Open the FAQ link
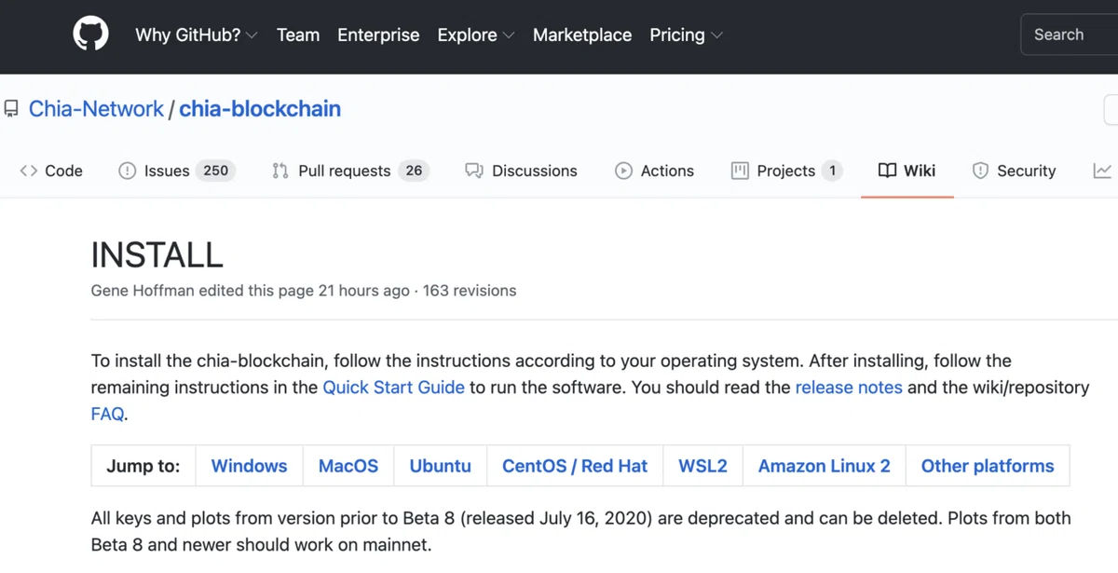This screenshot has width=1118, height=573. (x=107, y=414)
